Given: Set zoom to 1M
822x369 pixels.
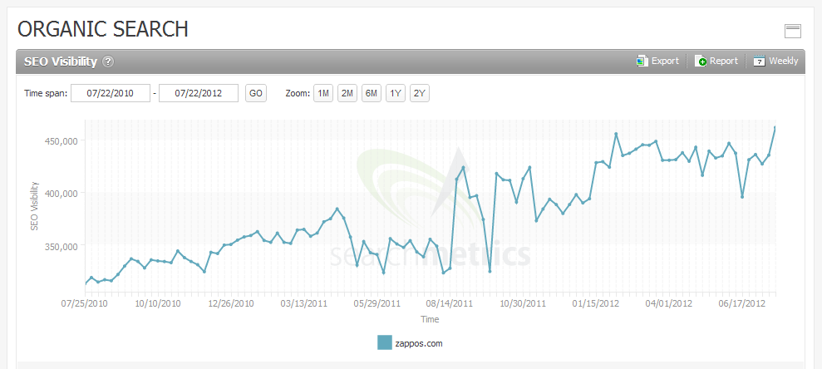Looking at the screenshot, I should [x=323, y=93].
